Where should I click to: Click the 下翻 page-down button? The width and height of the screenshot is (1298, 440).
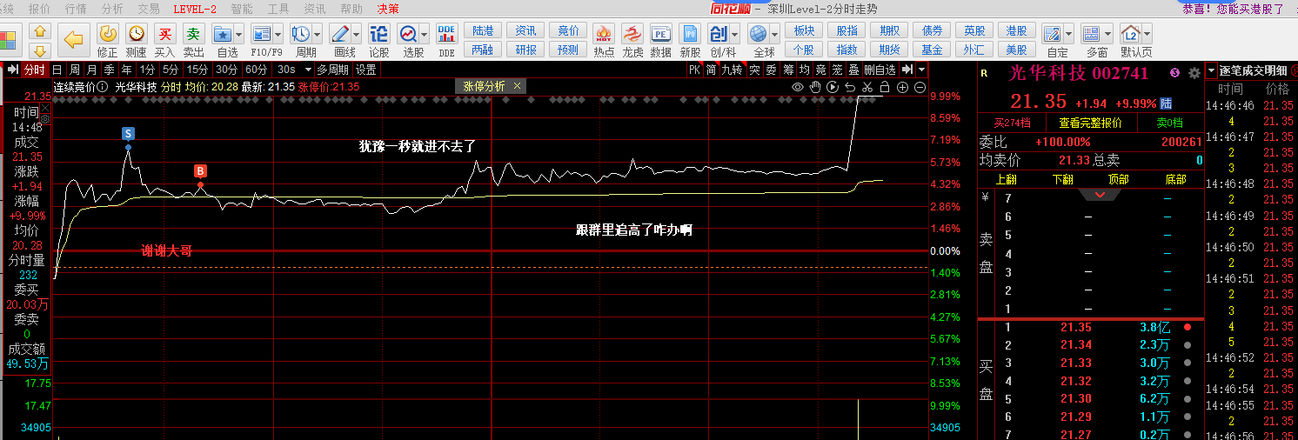point(1062,180)
